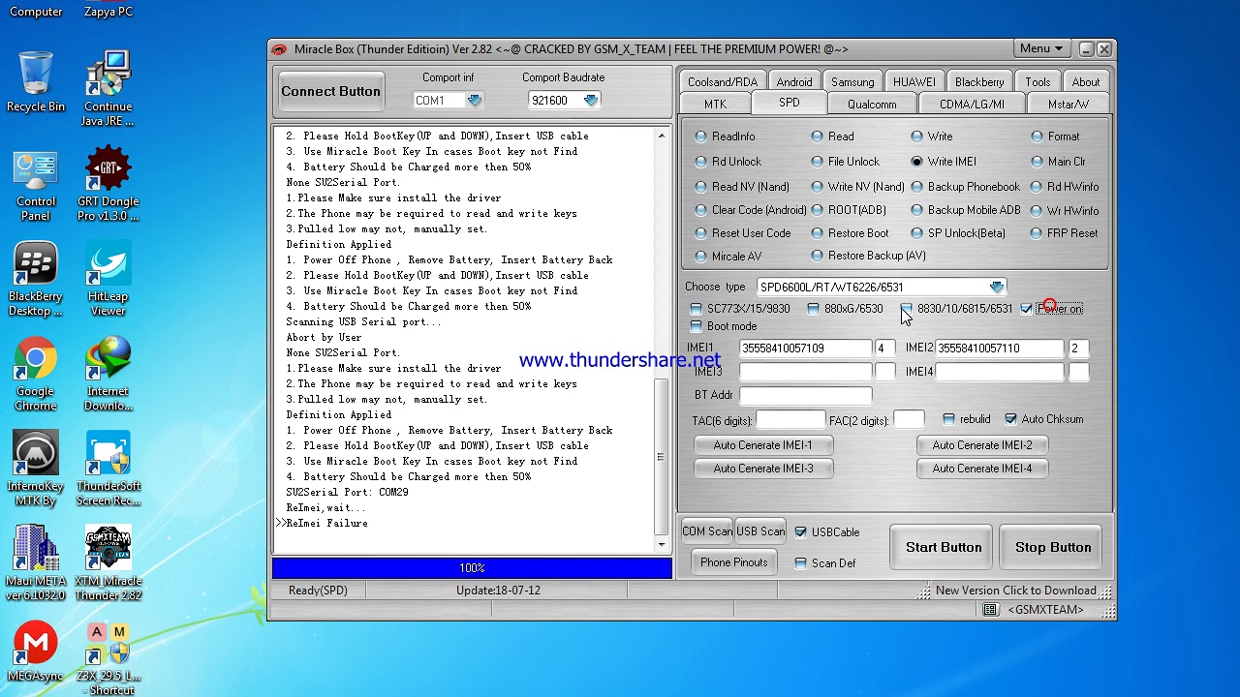Click the Miracle Box title bar logo icon
The image size is (1240, 697).
pyautogui.click(x=280, y=49)
